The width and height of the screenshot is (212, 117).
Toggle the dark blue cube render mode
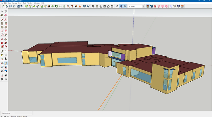click(151, 6)
